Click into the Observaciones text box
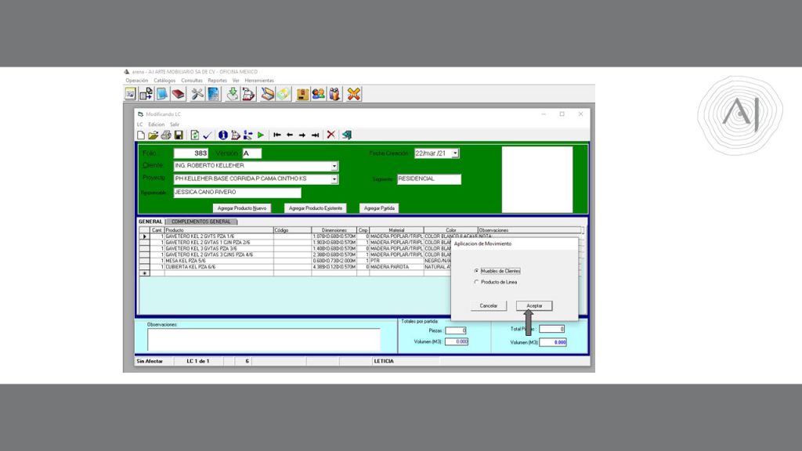Screen dimensions: 802x451 263,339
